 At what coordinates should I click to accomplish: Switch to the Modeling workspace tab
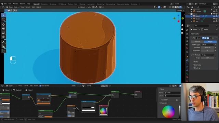tap(44, 4)
